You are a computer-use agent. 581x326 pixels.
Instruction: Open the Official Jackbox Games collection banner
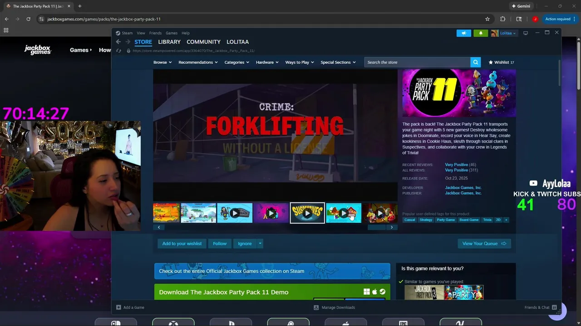click(x=272, y=271)
